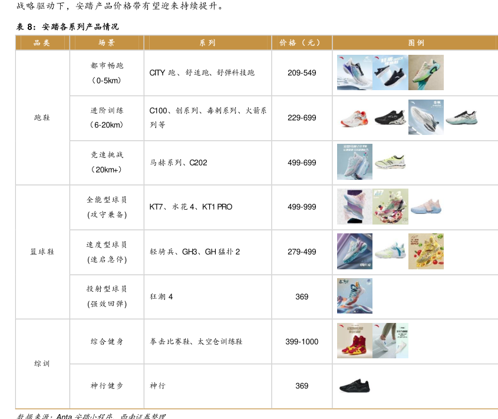The image size is (498, 419).
Task: Click the 价格（元） column header
Action: [301, 43]
